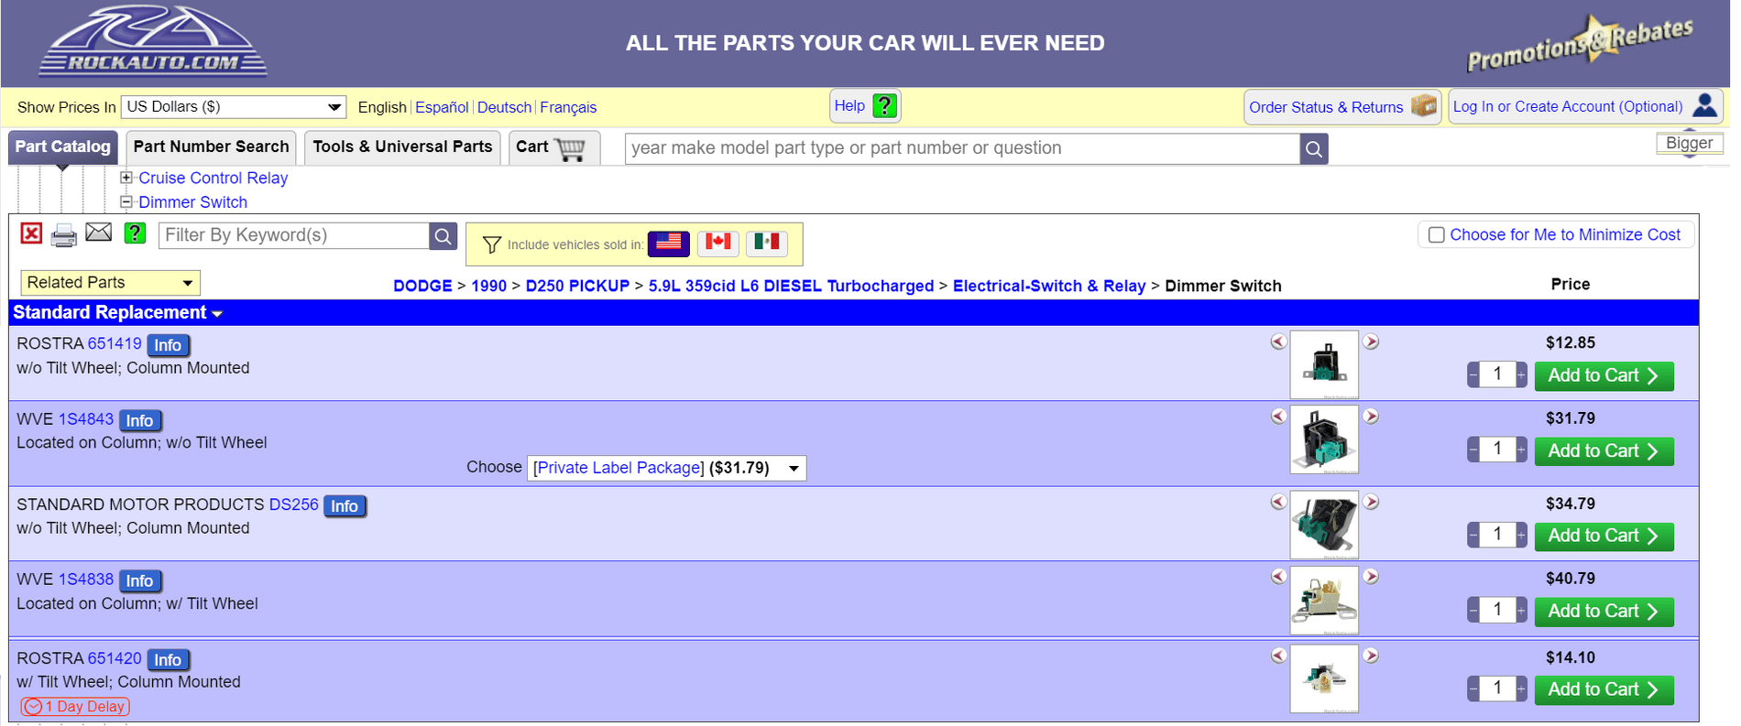Viewport: 1741px width, 726px height.
Task: Click the Bigger text size button
Action: pyautogui.click(x=1689, y=143)
